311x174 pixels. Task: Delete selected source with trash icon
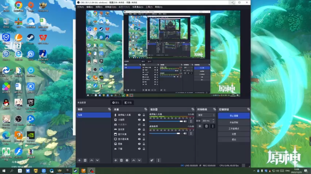click(121, 160)
